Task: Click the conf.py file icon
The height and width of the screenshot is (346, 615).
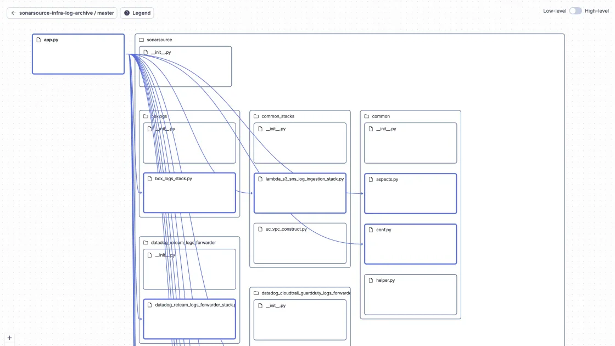Action: tap(371, 230)
